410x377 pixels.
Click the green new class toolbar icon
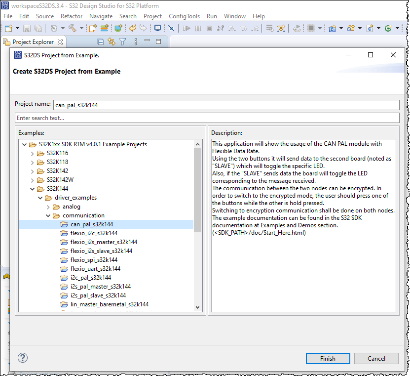388,28
